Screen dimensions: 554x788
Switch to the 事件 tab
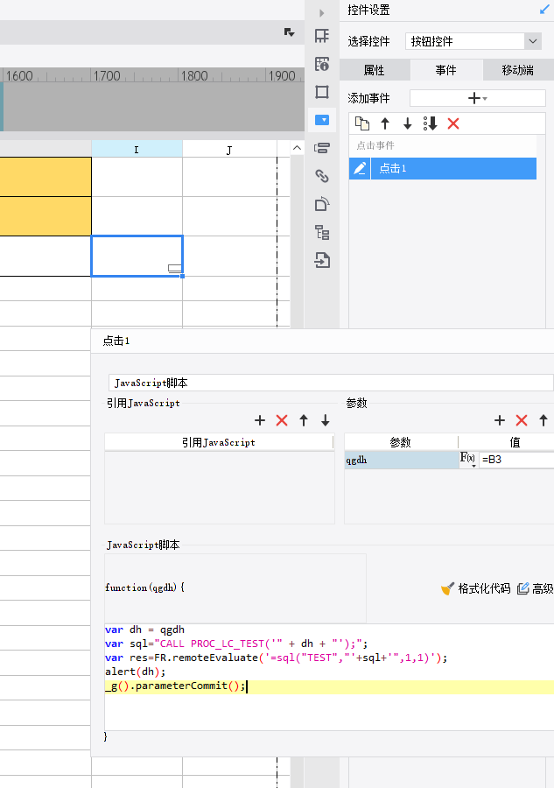(x=446, y=70)
